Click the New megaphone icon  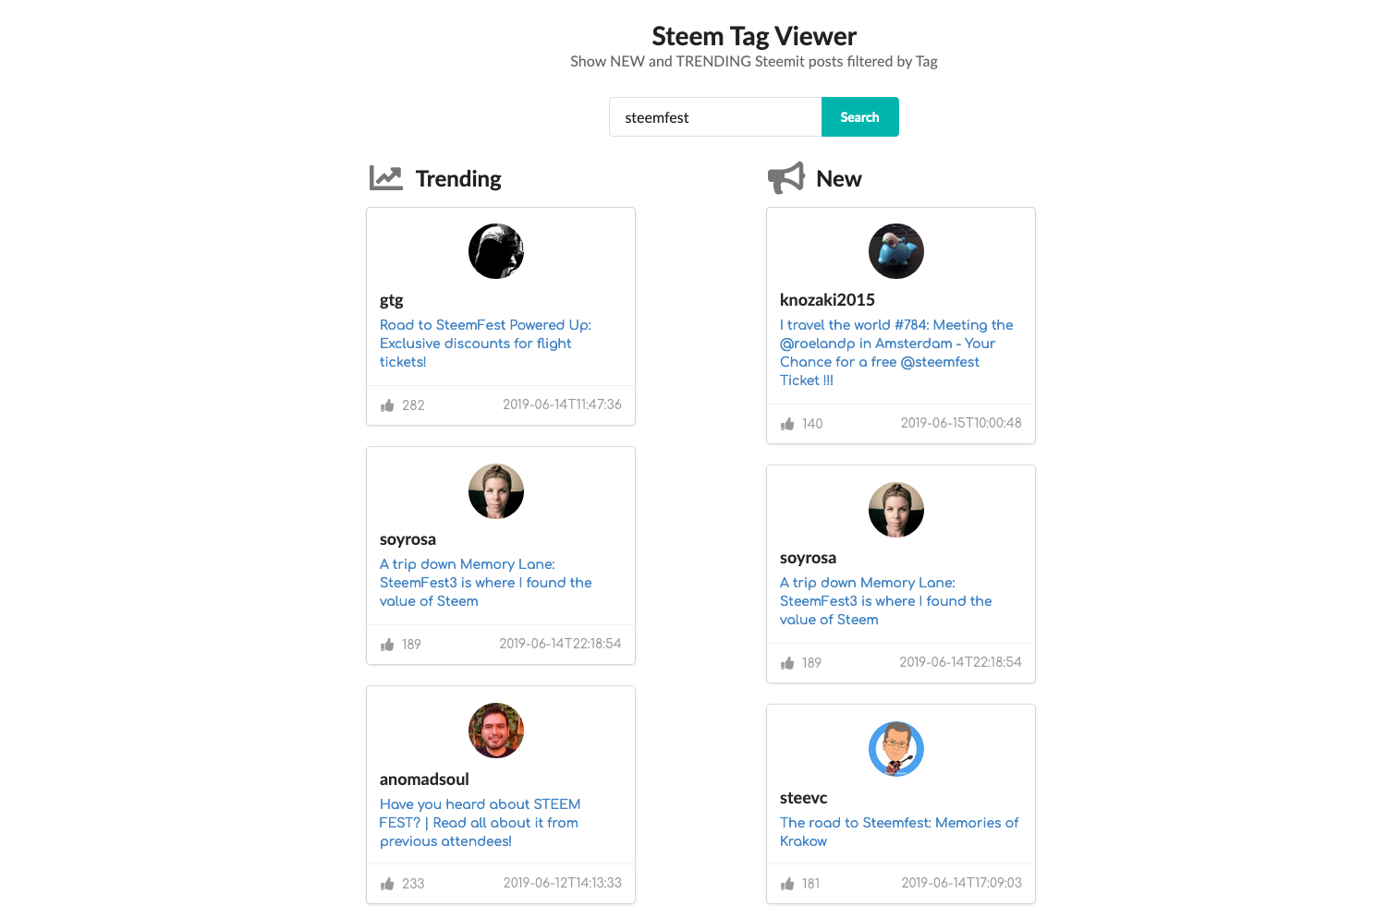coord(786,177)
